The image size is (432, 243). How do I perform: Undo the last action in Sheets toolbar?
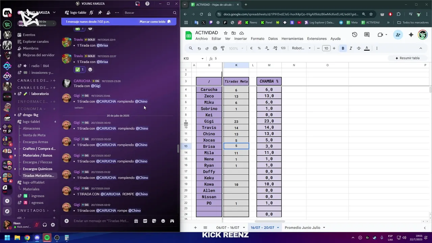(199, 48)
